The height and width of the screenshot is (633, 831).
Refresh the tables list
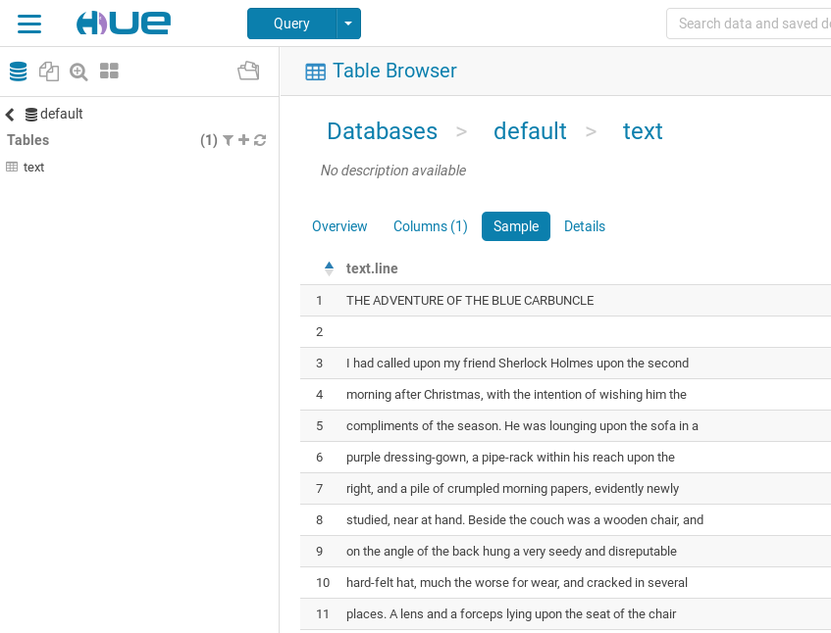click(x=258, y=140)
